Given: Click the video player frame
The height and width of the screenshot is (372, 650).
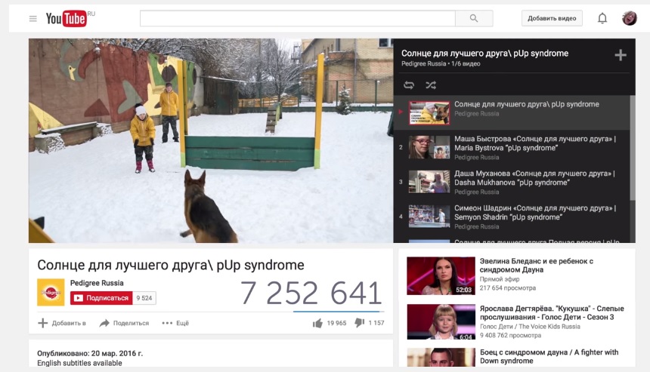Looking at the screenshot, I should coord(211,140).
